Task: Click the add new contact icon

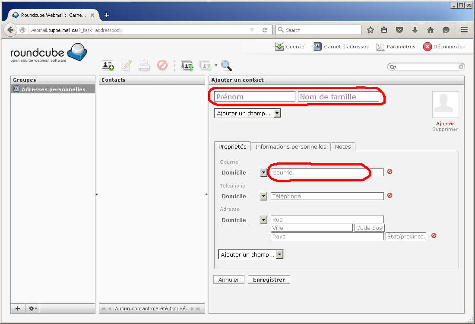Action: point(108,65)
